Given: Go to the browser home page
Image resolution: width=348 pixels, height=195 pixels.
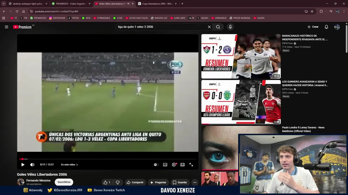Looking at the screenshot, I should (x=23, y=11).
